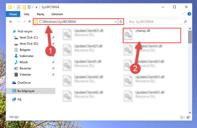
Task: Open Customize Quick Access Toolbar dropdown
Action: pyautogui.click(x=36, y=7)
